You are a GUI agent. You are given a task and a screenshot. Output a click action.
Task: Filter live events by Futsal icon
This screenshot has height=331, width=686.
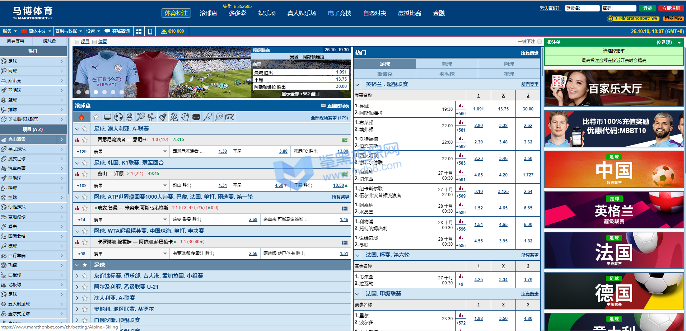coord(174,117)
